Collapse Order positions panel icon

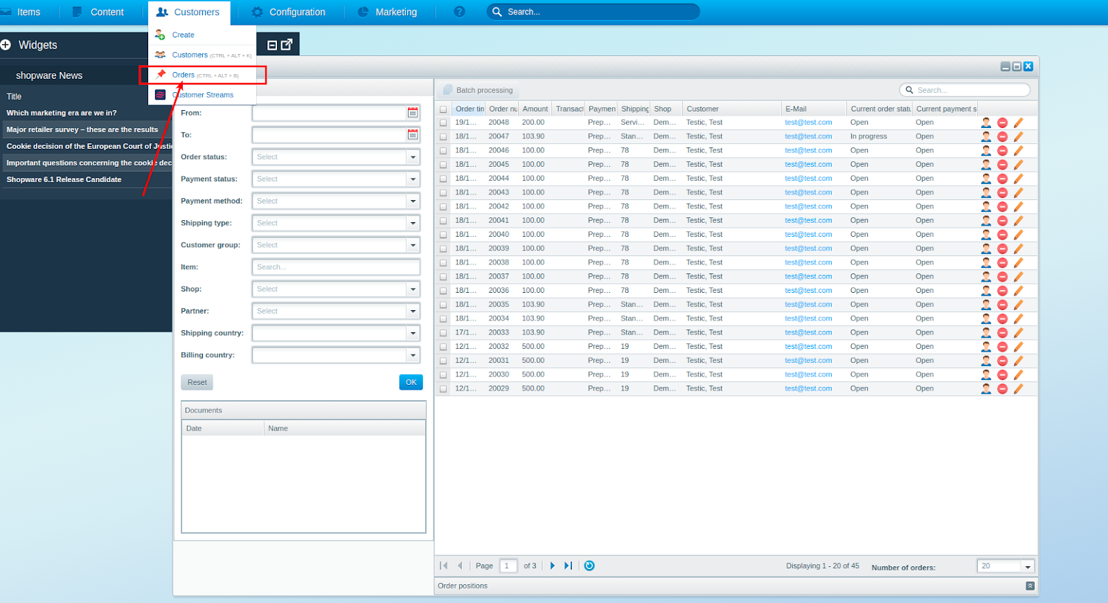tap(1030, 586)
